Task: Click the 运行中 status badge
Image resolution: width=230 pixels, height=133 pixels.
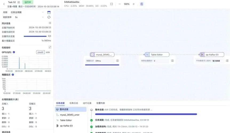Action: coord(27,2)
